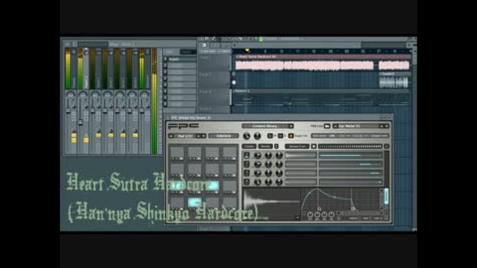Select first mixer effect slot
477x268 pixels.
pyautogui.click(x=181, y=59)
